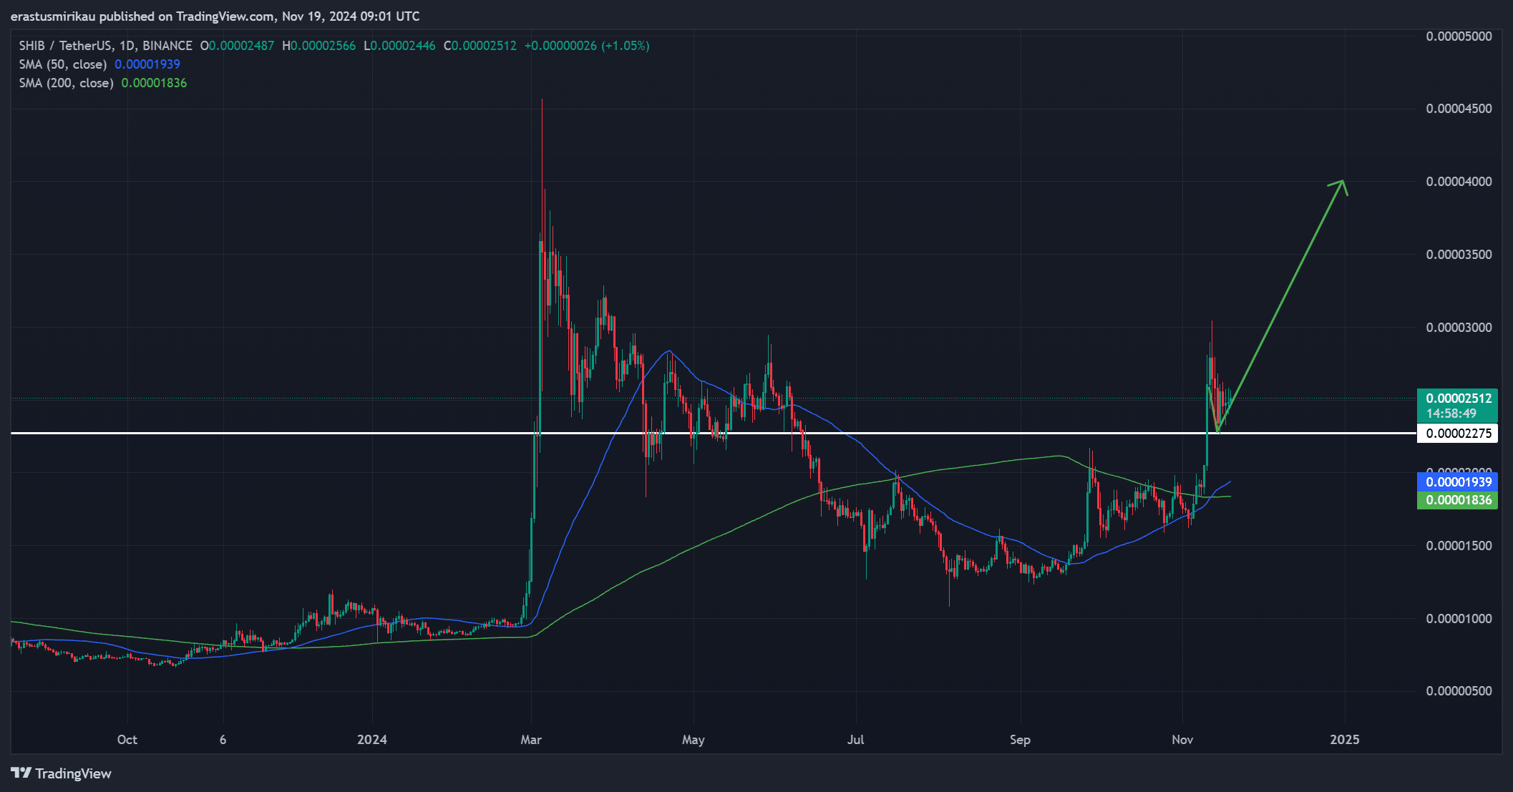Click the 0.00005000 price axis label

coord(1459,36)
